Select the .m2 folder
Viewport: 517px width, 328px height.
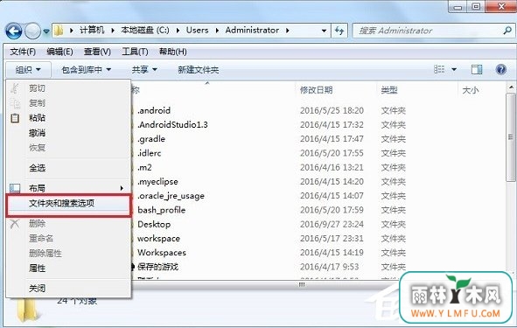(144, 167)
